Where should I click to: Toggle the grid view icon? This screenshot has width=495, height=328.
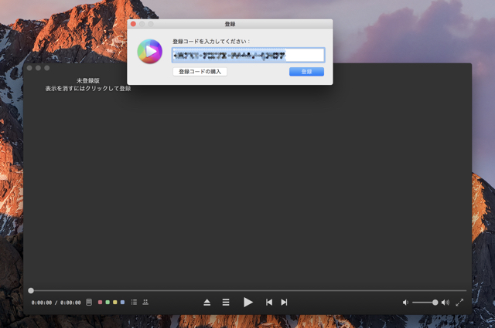[145, 303]
